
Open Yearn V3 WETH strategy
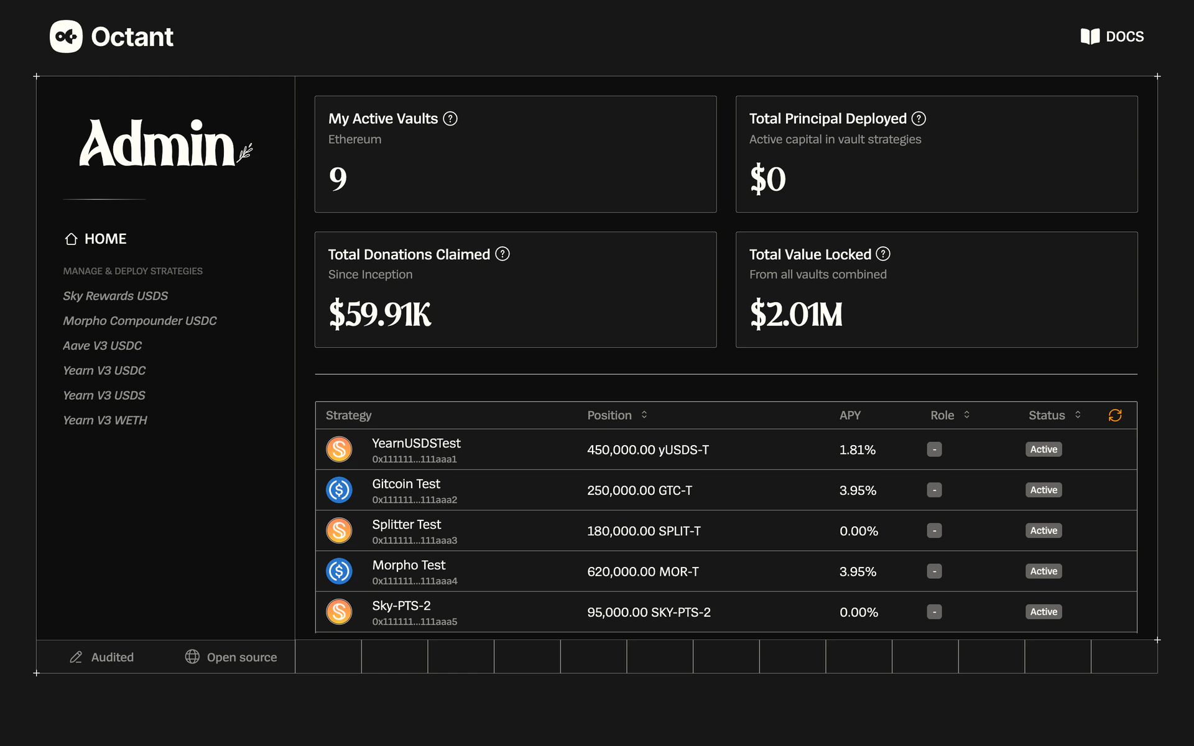105,420
